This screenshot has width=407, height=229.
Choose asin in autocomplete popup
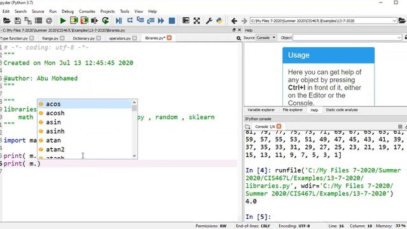85,122
